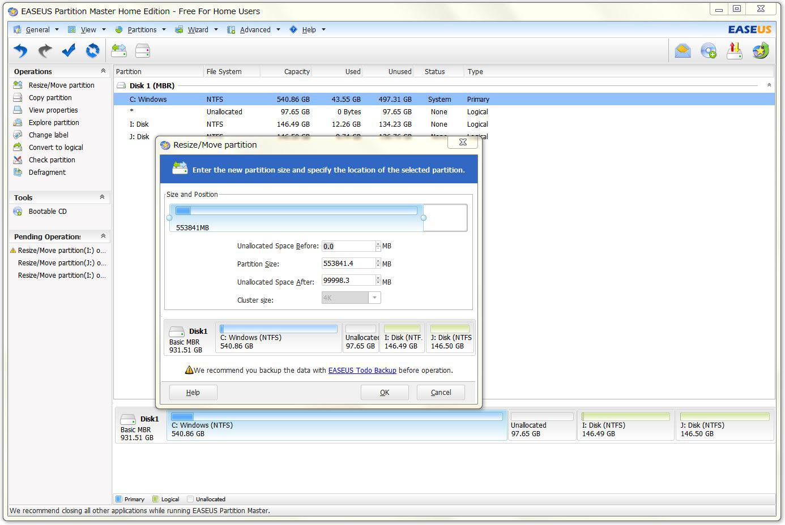785x525 pixels.
Task: Apply pending operations with the checkmark icon
Action: point(69,51)
